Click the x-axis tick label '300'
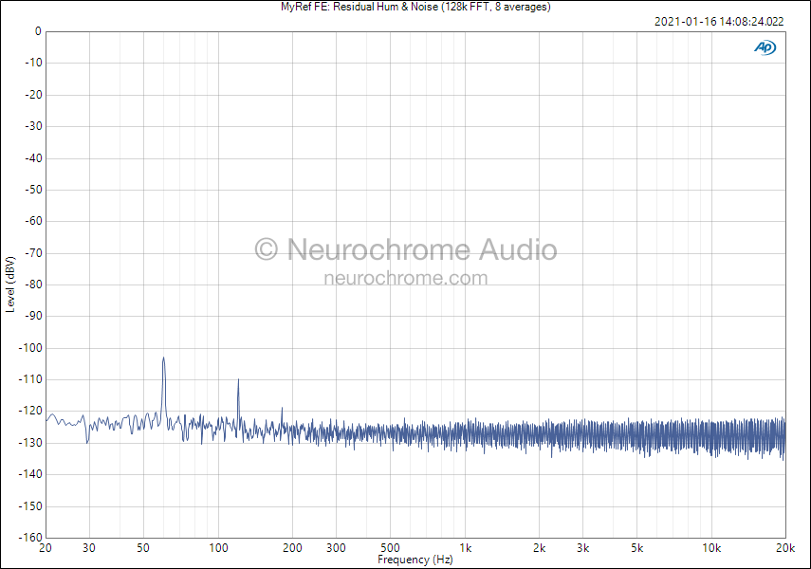This screenshot has height=569, width=811. point(336,548)
